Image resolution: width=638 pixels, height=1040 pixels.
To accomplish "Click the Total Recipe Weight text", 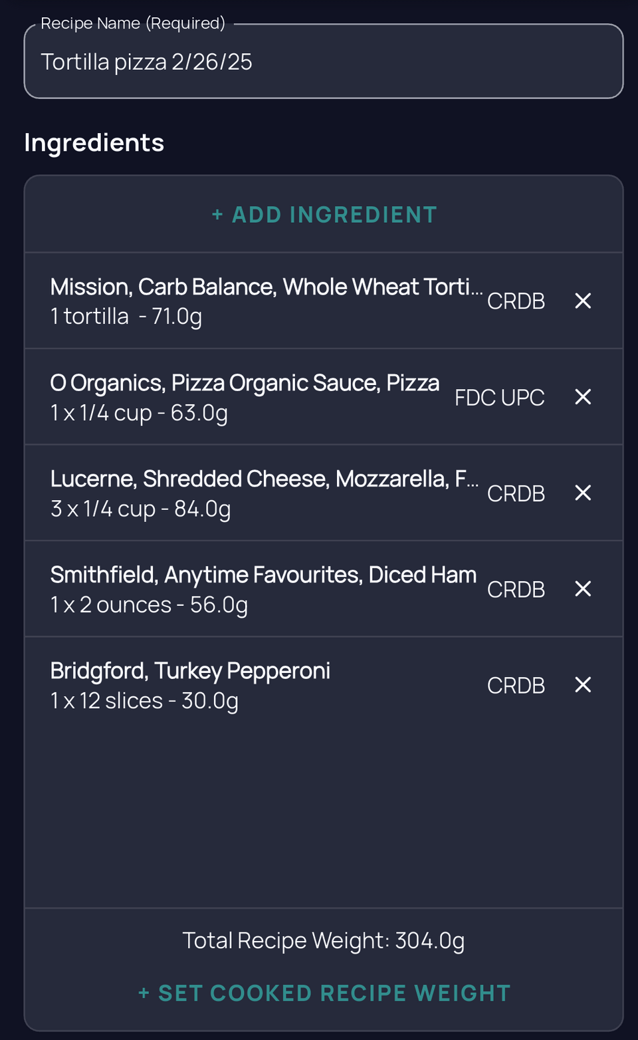I will [x=324, y=941].
